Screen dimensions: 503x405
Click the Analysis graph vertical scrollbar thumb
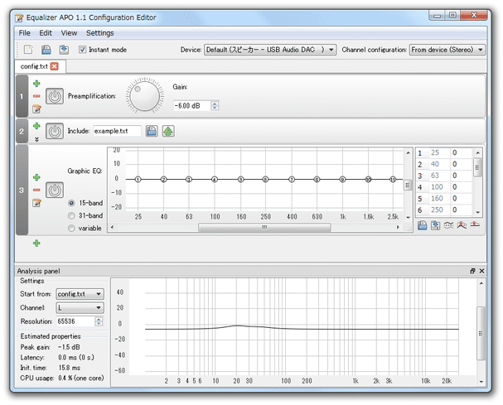pos(481,334)
